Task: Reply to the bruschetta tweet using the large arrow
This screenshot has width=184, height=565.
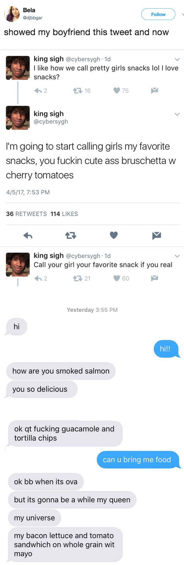Action: point(28,236)
